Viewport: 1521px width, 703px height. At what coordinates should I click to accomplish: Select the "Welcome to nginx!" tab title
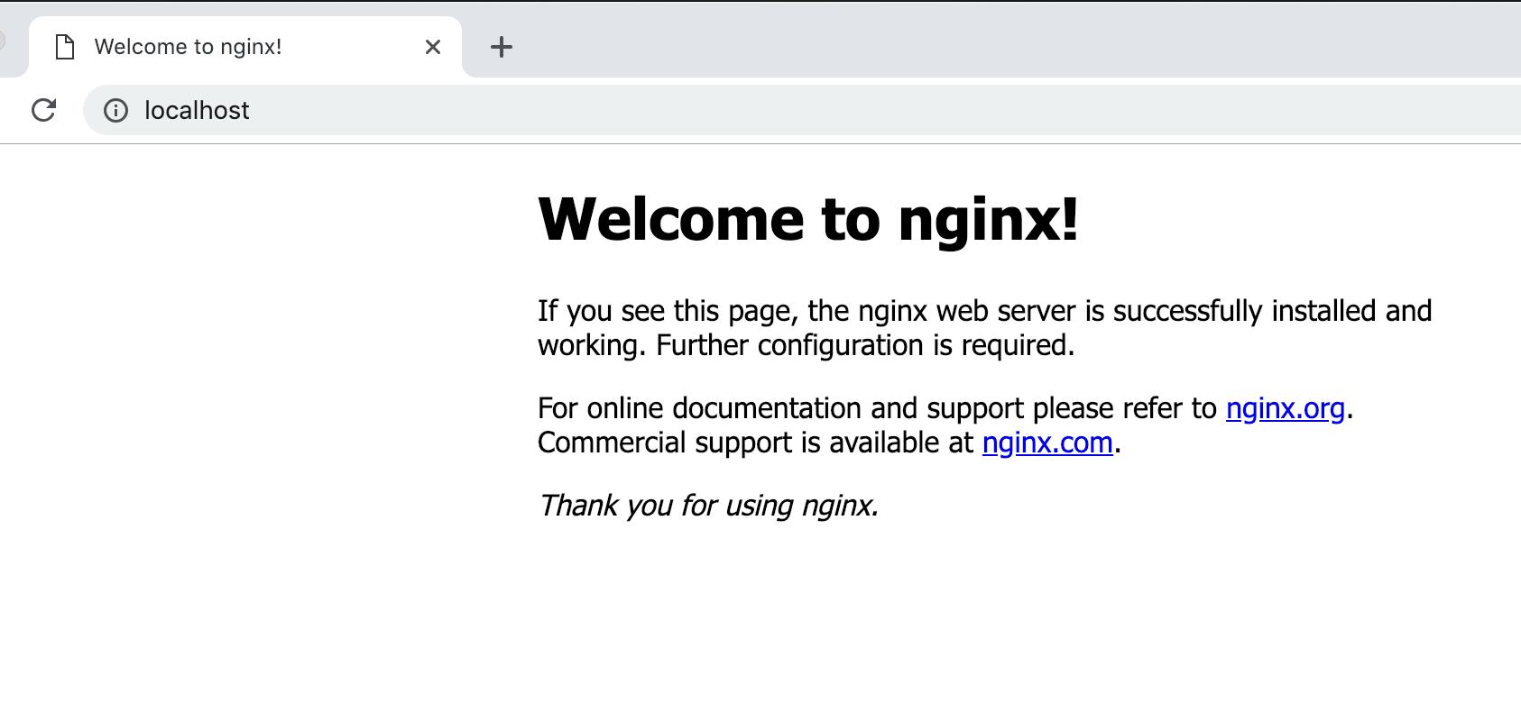tap(188, 47)
